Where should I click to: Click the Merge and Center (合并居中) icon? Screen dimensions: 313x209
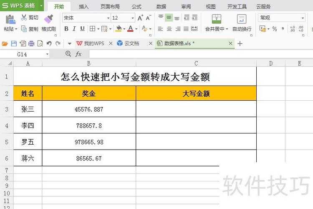216,19
